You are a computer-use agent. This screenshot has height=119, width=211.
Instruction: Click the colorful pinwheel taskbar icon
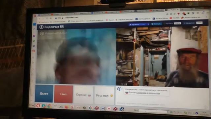91,108
